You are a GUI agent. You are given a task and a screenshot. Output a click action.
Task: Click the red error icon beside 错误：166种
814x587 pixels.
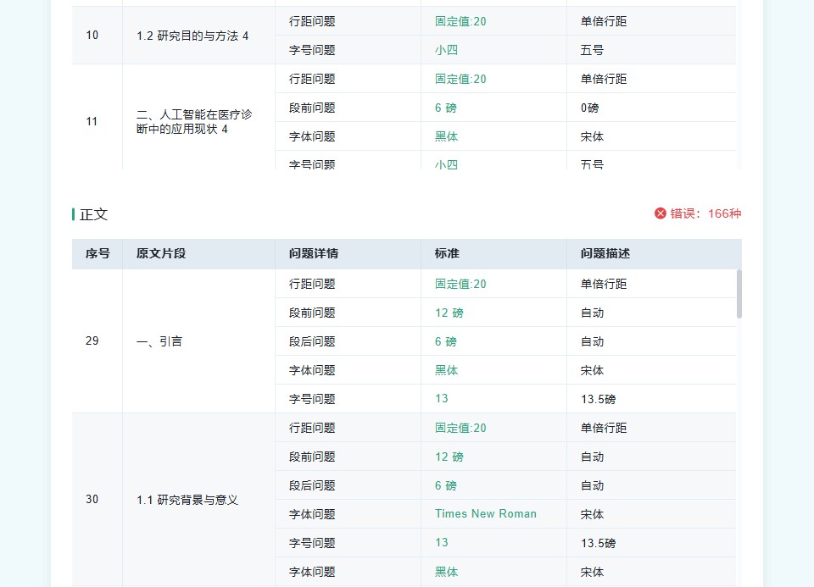[x=661, y=213]
